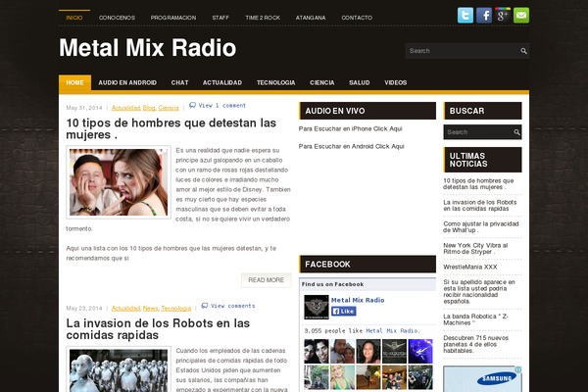Screen dimensions: 588x392
Task: Open the Google Plus social icon
Action: tap(503, 16)
